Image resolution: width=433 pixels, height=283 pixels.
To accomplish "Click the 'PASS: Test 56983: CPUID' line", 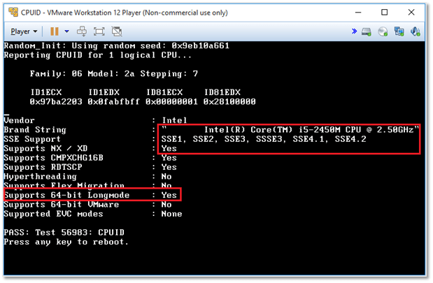I will click(64, 233).
